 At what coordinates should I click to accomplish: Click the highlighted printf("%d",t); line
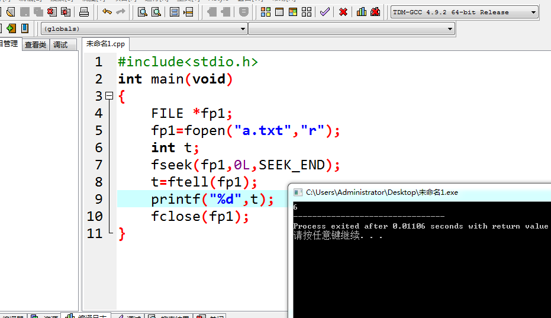point(212,200)
